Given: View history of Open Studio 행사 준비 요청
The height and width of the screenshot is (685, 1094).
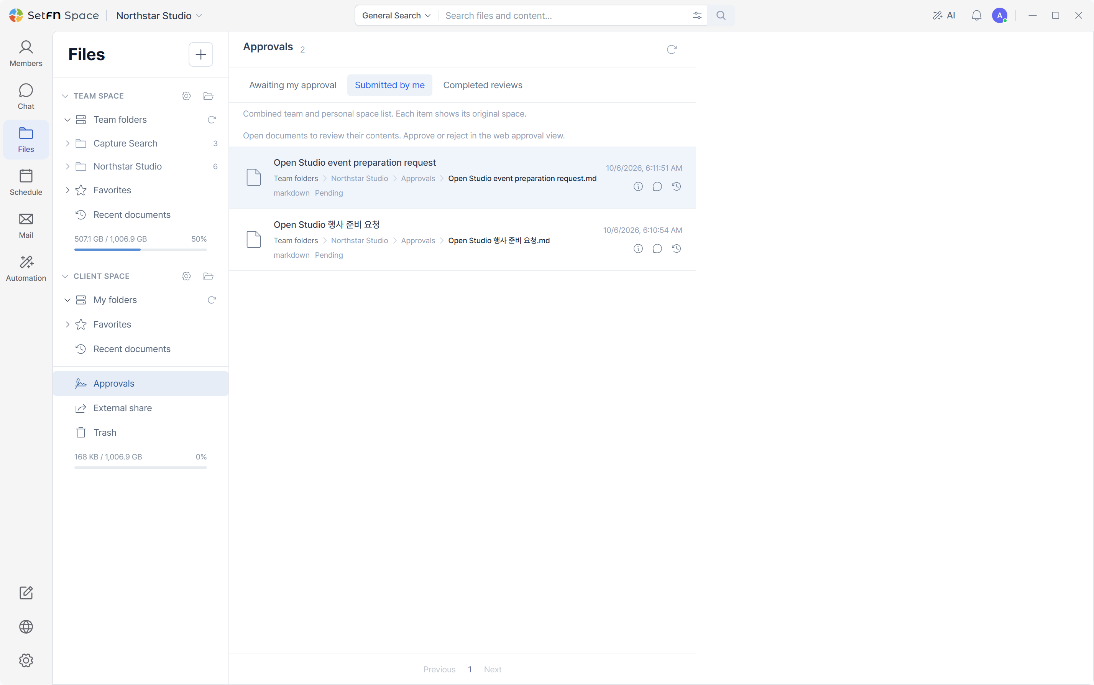Looking at the screenshot, I should [x=677, y=248].
